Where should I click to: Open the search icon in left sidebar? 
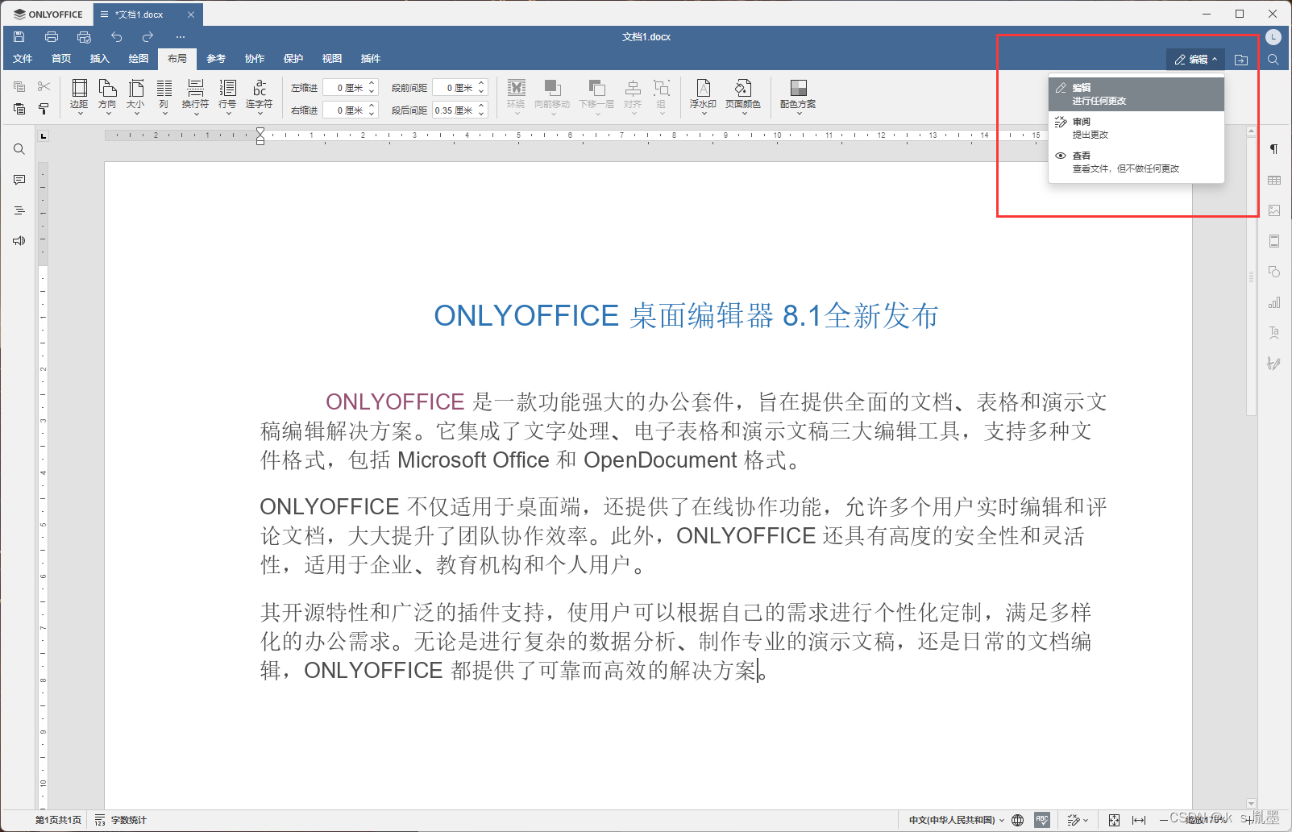pos(19,149)
